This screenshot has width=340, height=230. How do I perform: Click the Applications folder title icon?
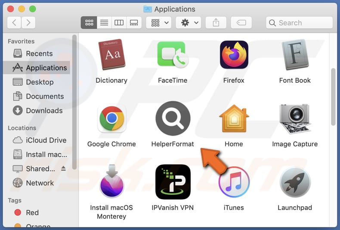click(148, 9)
